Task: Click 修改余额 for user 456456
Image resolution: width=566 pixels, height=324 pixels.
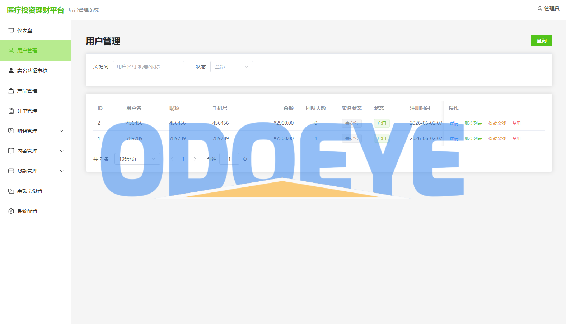Action: click(497, 123)
